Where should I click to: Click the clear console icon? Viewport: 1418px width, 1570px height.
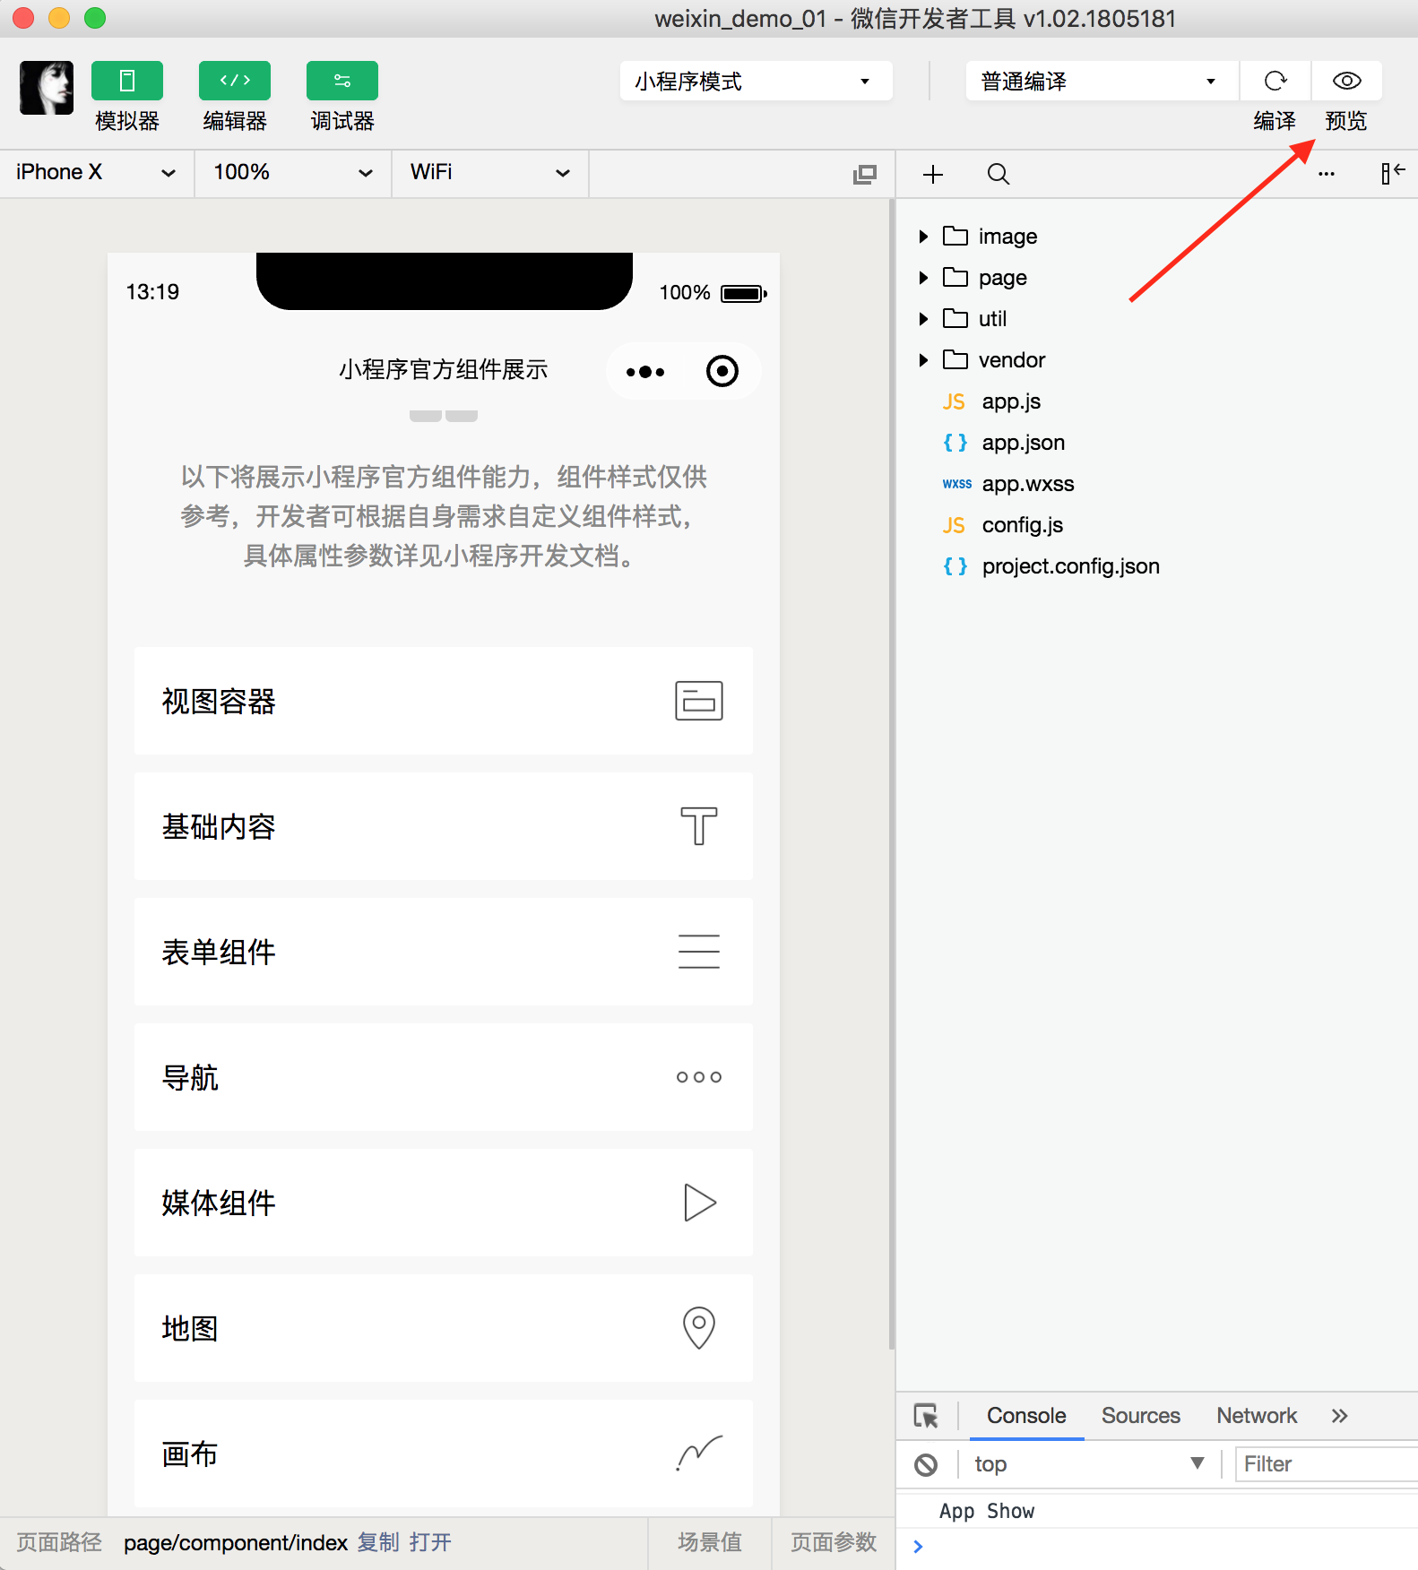tap(926, 1465)
